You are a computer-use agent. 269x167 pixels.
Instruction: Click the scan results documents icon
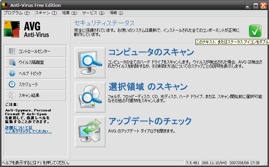pos(12,95)
